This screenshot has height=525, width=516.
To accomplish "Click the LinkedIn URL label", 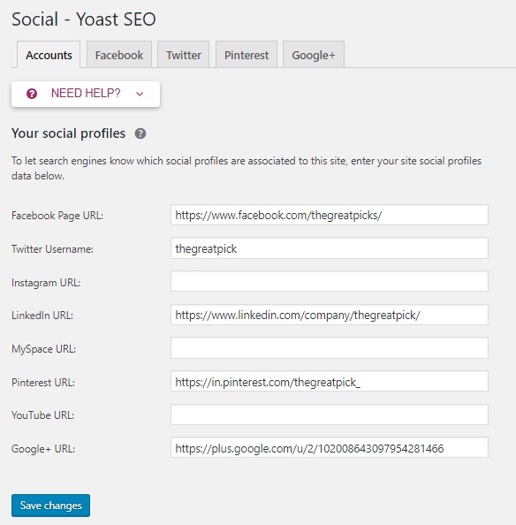I will (x=42, y=316).
